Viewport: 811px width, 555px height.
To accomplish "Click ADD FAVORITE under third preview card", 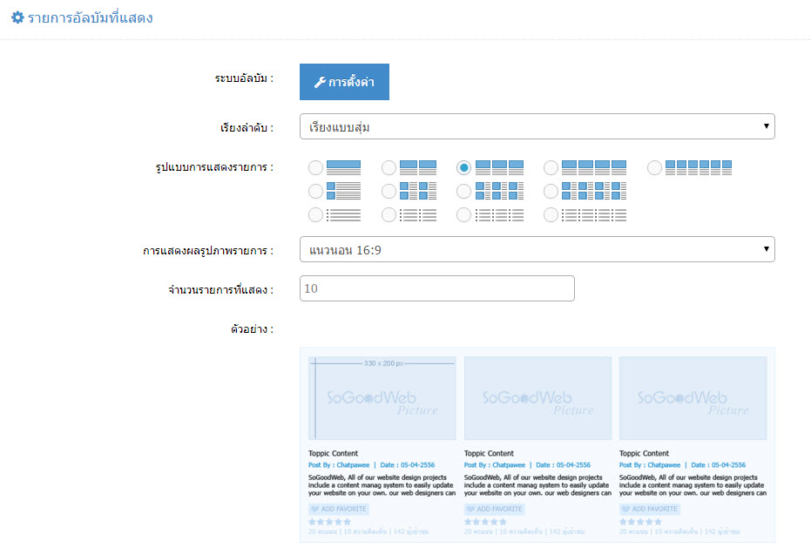I will pos(650,509).
